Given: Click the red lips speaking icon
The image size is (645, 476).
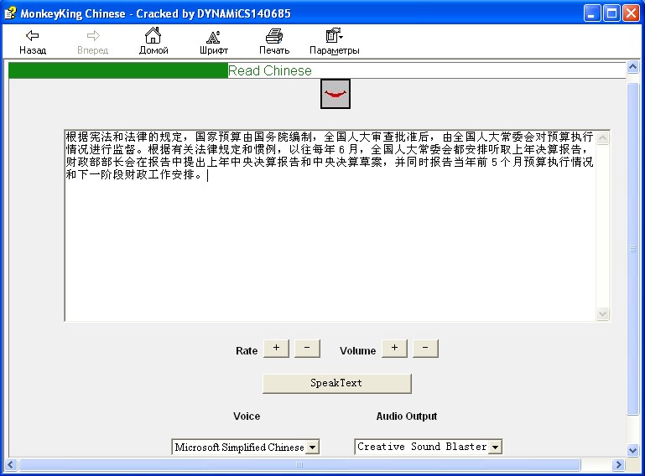Looking at the screenshot, I should tap(336, 94).
